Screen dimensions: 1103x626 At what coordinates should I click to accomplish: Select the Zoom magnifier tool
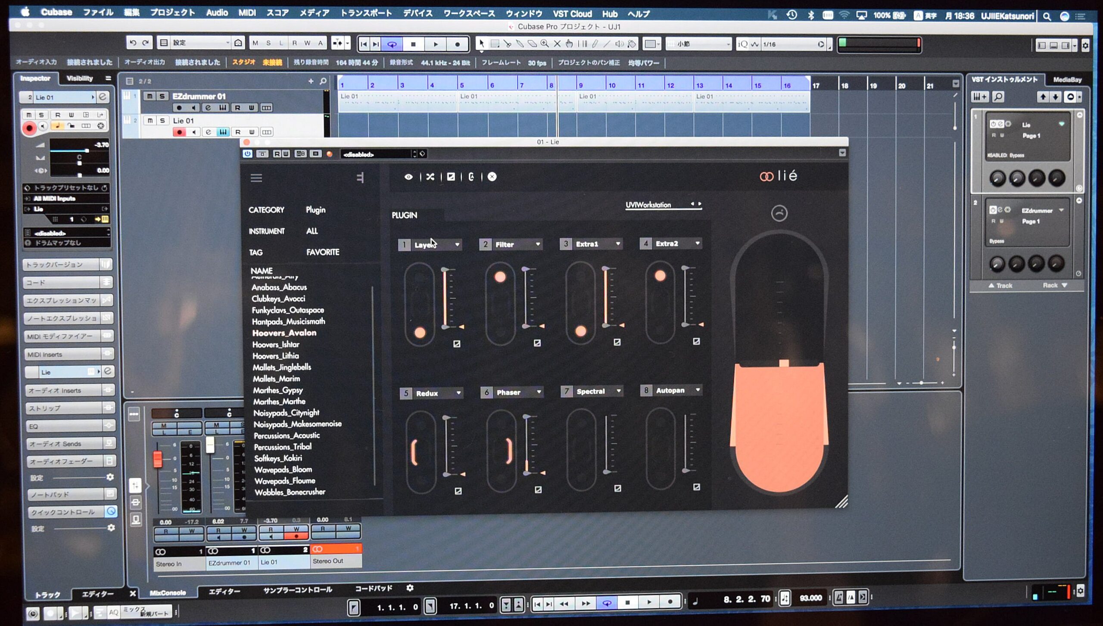point(545,44)
